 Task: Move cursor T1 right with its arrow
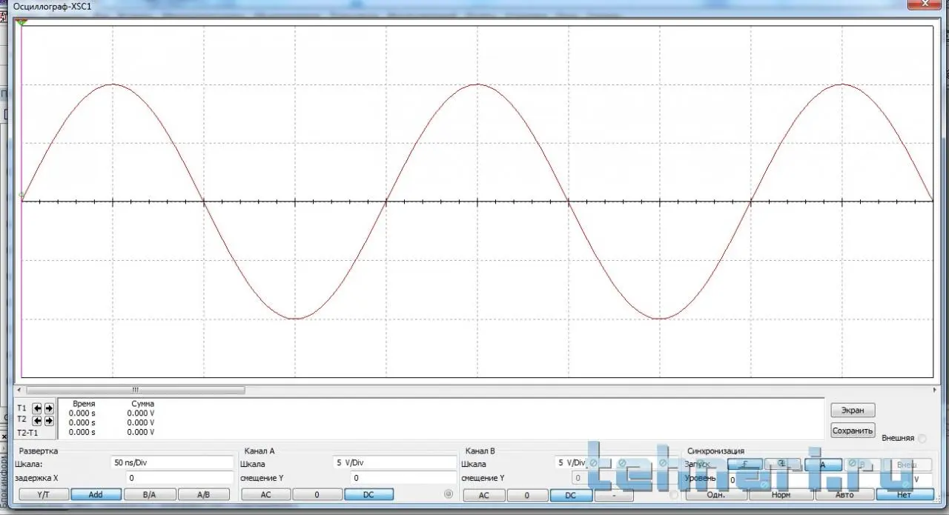pos(49,408)
